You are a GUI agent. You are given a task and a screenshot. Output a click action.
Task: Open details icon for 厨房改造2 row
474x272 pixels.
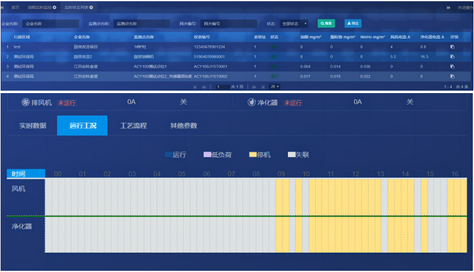tap(452, 56)
